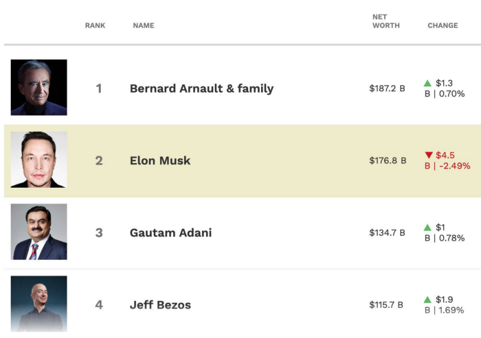This screenshot has height=338, width=481.
Task: Open Jeff Bezos's profile photo
Action: click(x=39, y=304)
